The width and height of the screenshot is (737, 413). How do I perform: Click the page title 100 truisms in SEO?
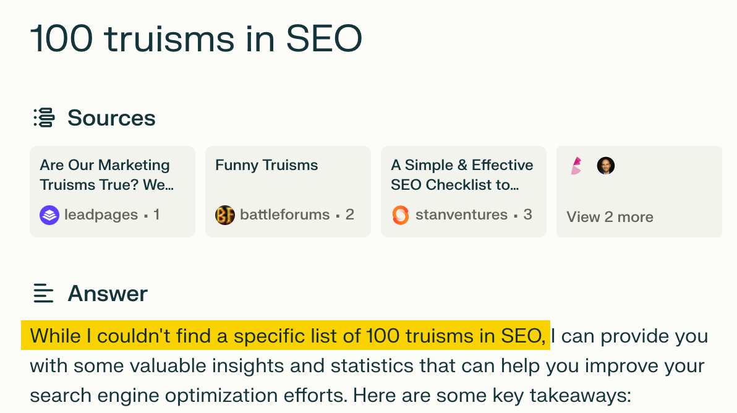(x=197, y=39)
